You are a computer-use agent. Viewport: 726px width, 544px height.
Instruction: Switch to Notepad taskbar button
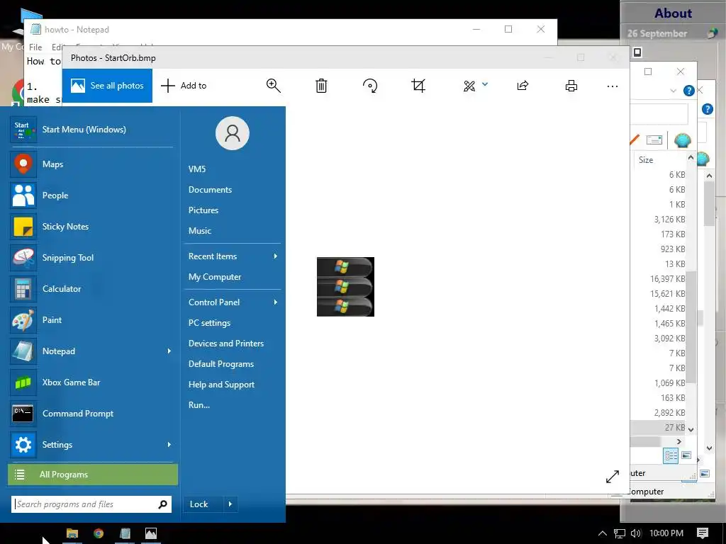tap(125, 533)
